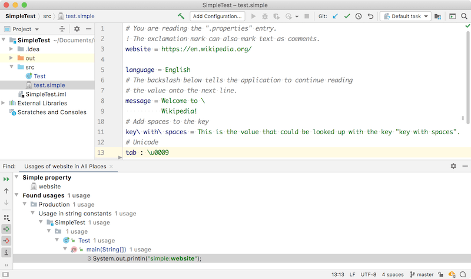
Task: Select Usages of website in All Places tab
Action: [x=65, y=167]
